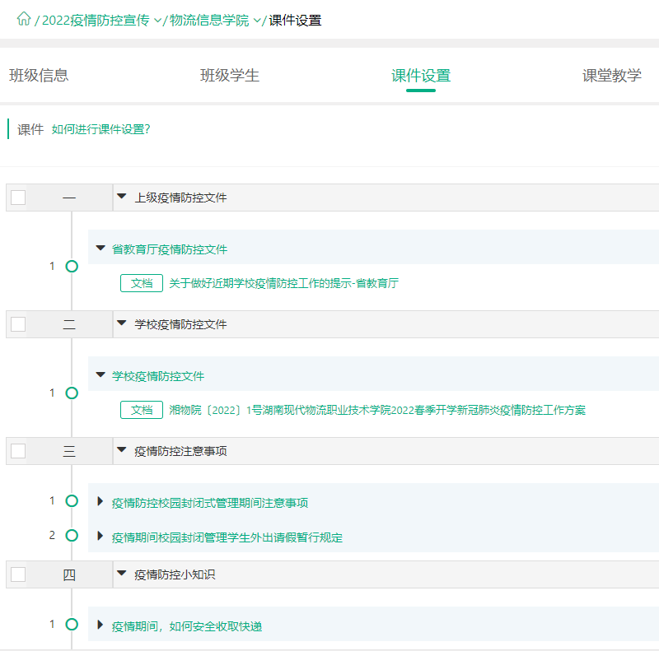The height and width of the screenshot is (651, 659).
Task: Open 关于做好近期学校疫情防控工作的提示 document
Action: (284, 283)
